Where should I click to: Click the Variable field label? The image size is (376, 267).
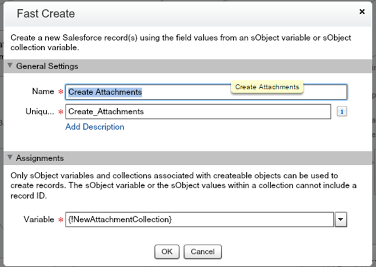tap(38, 219)
